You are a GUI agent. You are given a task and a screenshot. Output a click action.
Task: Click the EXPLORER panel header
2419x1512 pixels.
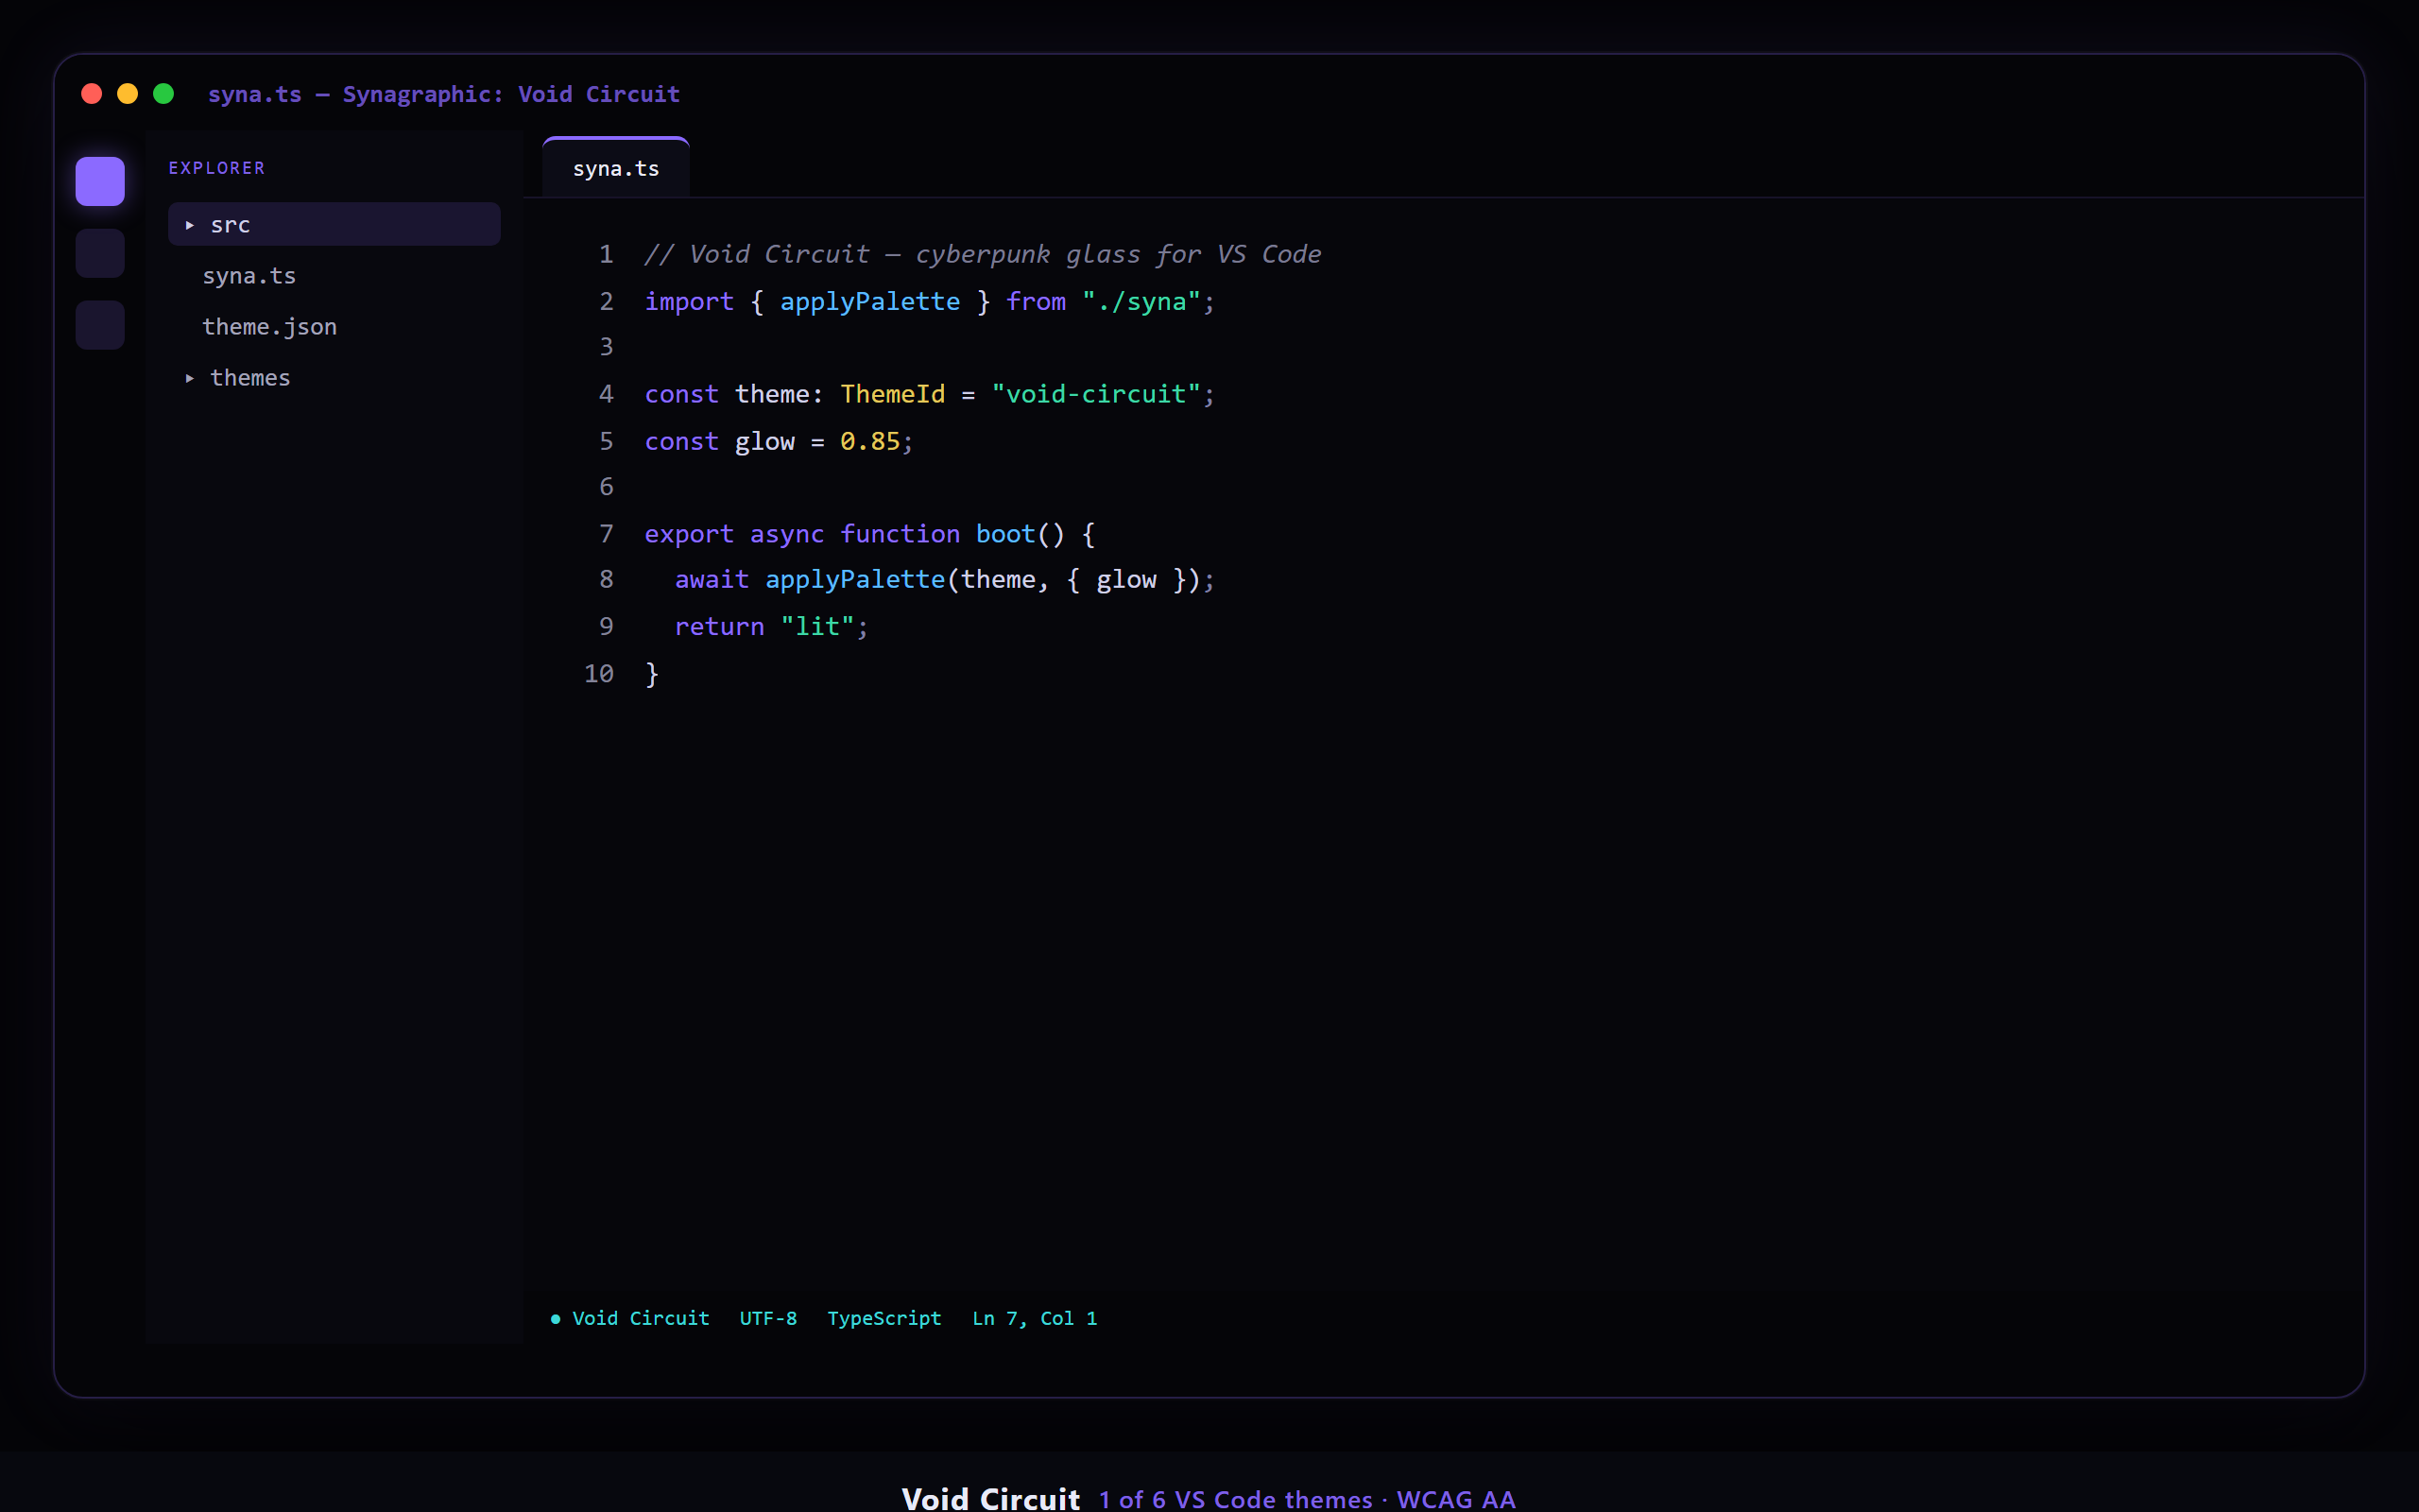pos(217,168)
